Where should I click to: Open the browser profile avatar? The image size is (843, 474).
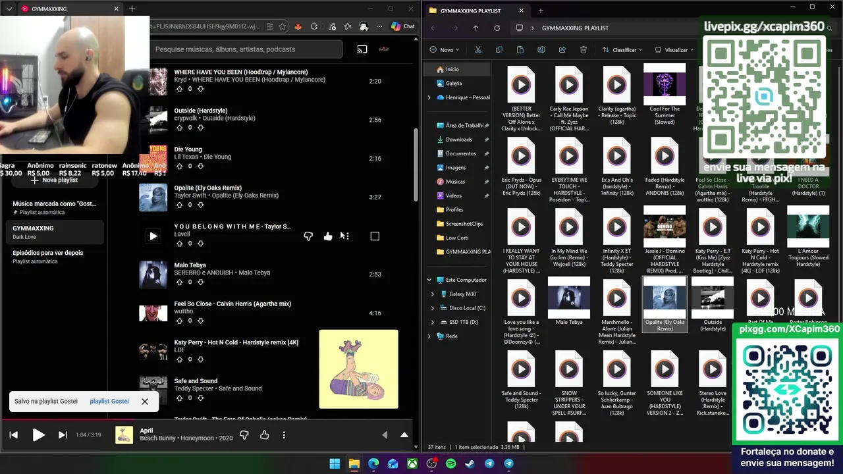(364, 26)
